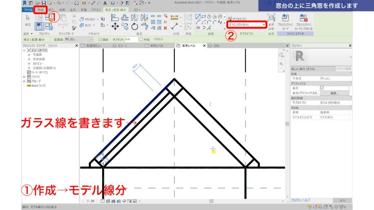This screenshot has height=210, width=374.
Task: Open the {3D} view tab
Action: tap(217, 46)
